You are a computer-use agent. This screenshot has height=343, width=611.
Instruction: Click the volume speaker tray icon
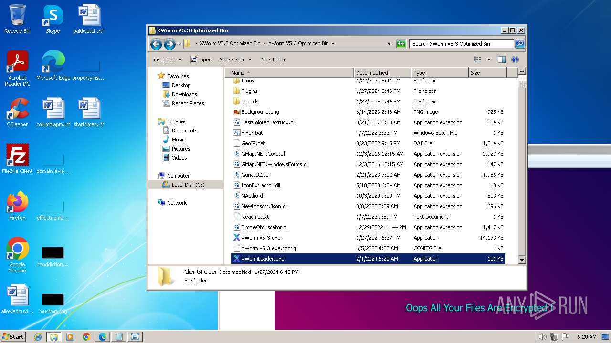click(542, 337)
